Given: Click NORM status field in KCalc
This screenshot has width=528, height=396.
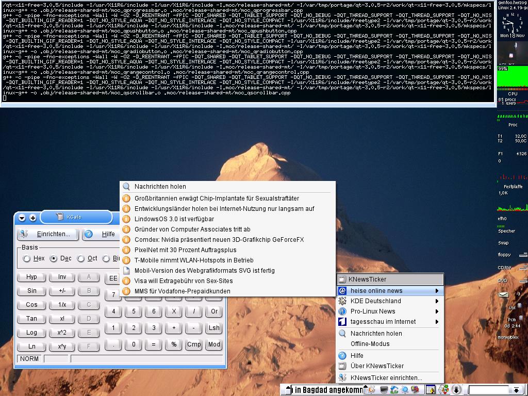Looking at the screenshot, I should click(x=29, y=359).
